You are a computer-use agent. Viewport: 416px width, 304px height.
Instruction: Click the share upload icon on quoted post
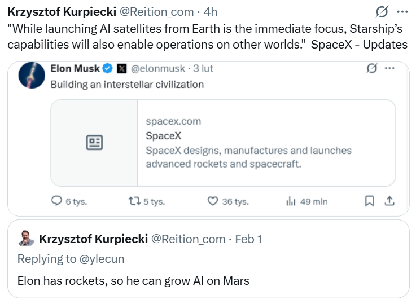click(x=389, y=201)
